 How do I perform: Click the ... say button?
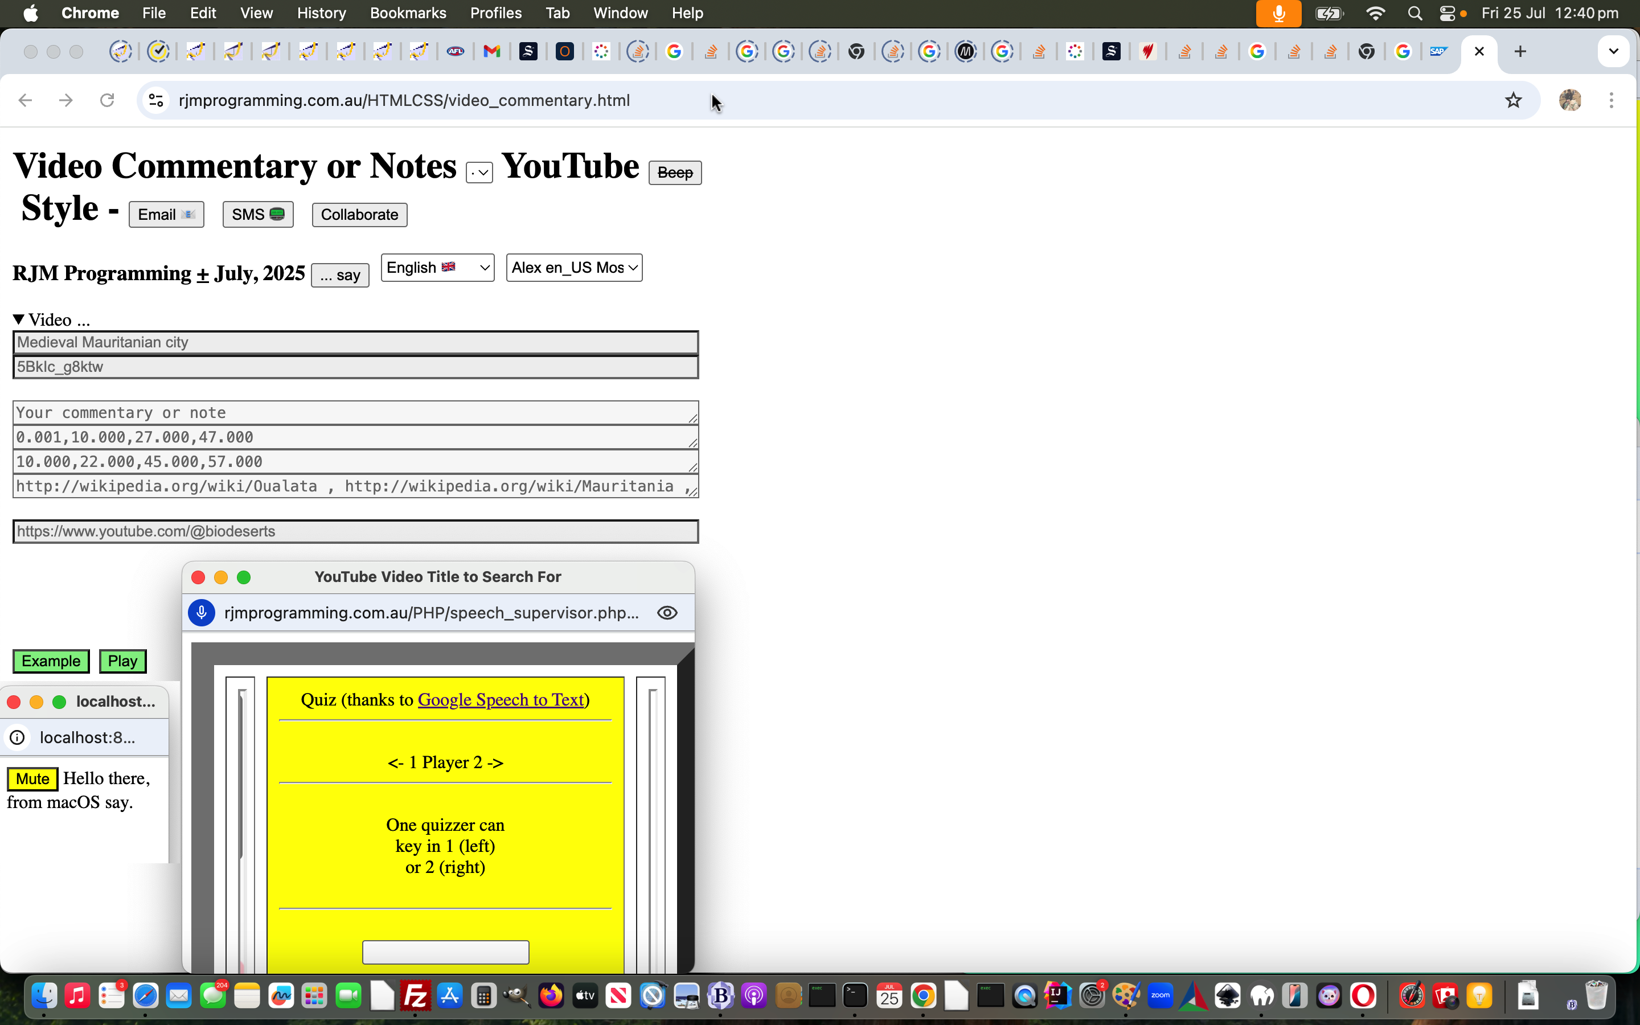pyautogui.click(x=339, y=275)
